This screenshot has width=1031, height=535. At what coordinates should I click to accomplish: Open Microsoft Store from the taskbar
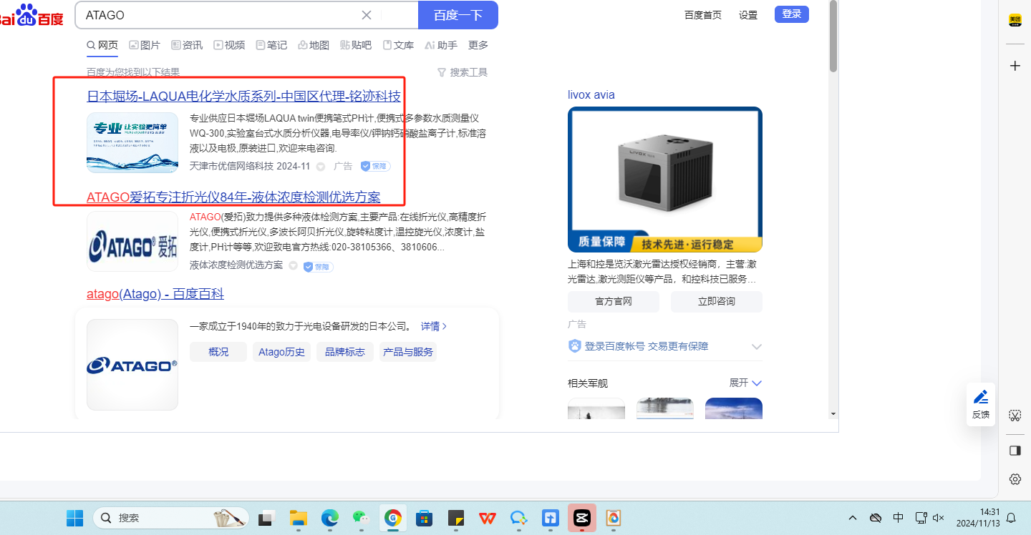tap(424, 518)
